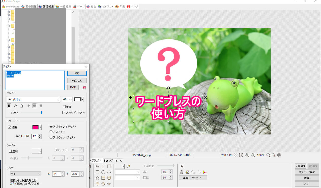
Task: Open the 印刷 tab
Action: click(x=120, y=6)
